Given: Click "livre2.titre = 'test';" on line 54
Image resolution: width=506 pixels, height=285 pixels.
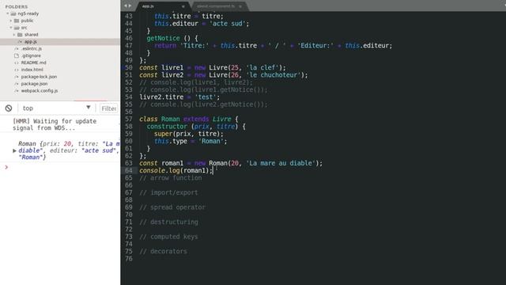Looking at the screenshot, I should coord(179,97).
